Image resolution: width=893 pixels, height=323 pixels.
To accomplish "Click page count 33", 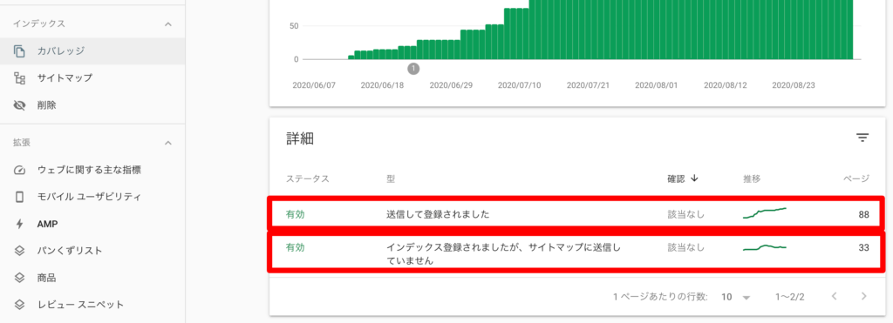I will [864, 247].
